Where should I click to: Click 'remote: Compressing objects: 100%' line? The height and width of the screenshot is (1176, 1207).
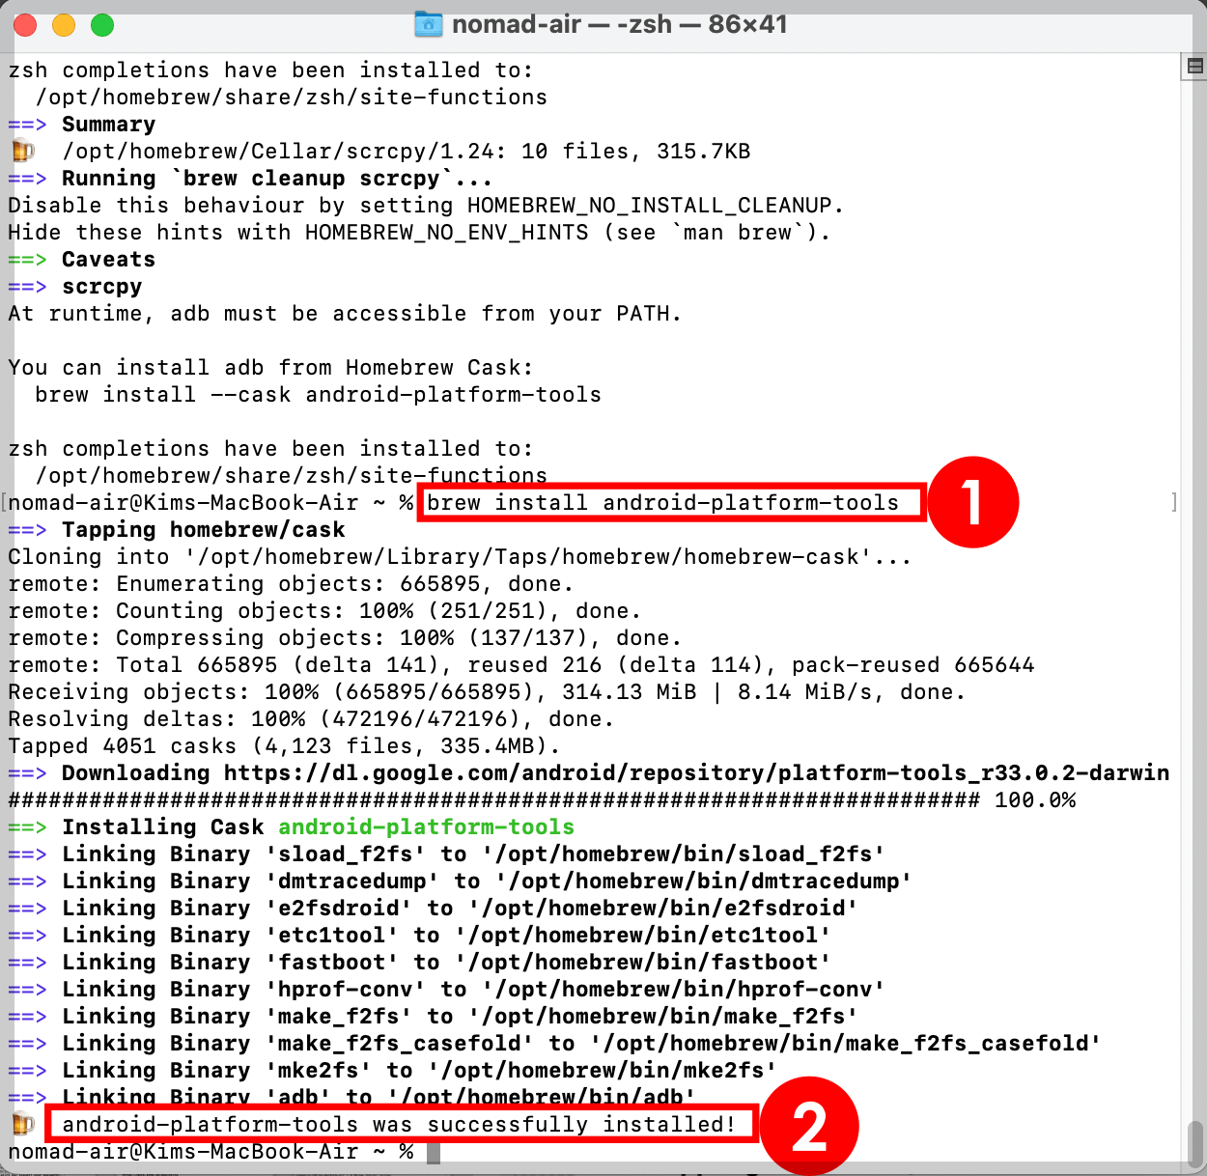(345, 638)
